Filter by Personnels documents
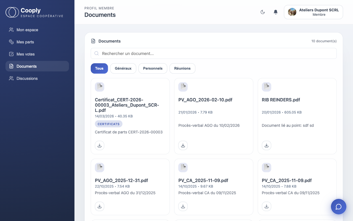The height and width of the screenshot is (221, 353). (x=153, y=69)
